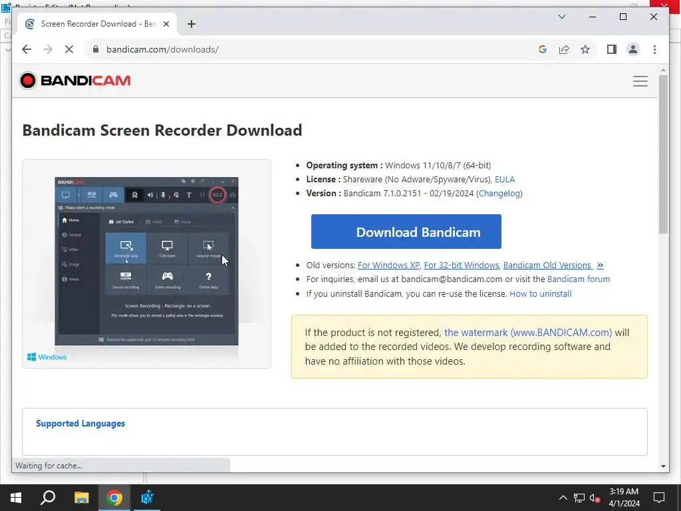
Task: Open the How to uninstall link
Action: click(x=540, y=293)
